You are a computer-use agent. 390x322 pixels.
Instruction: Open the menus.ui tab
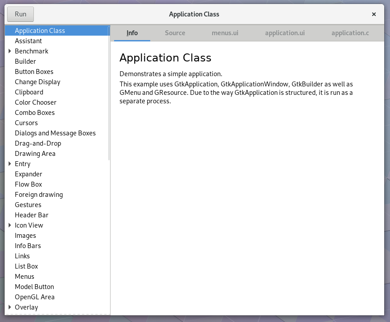pos(225,33)
